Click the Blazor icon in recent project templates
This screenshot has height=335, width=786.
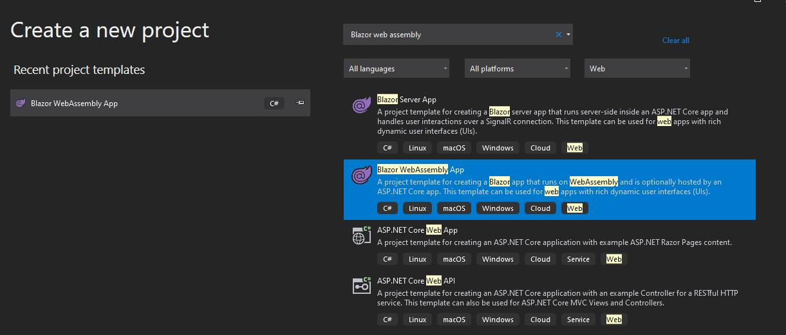point(21,103)
